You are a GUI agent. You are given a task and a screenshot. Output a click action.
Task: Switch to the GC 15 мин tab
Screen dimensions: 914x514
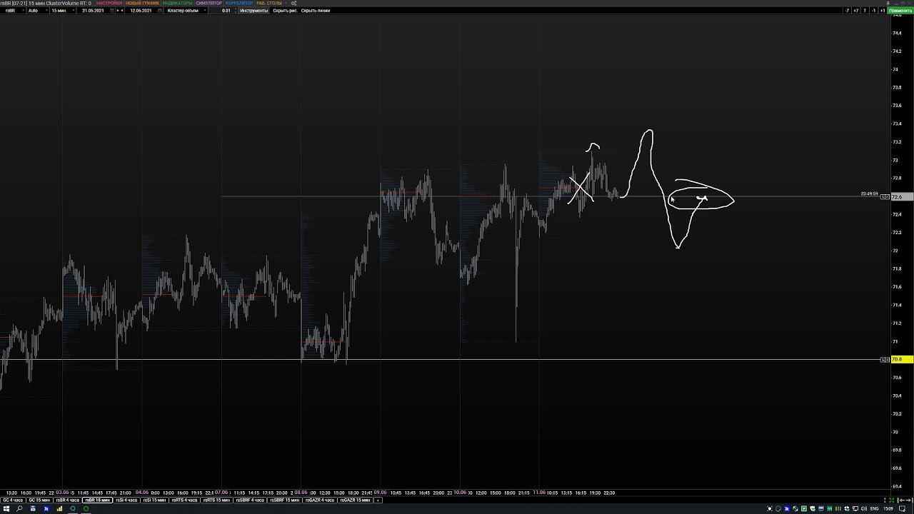click(39, 500)
